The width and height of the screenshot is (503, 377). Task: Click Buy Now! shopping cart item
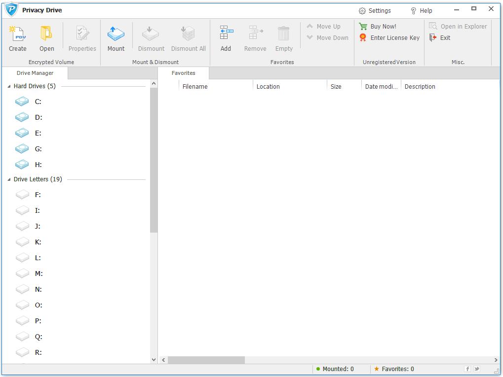click(x=377, y=26)
